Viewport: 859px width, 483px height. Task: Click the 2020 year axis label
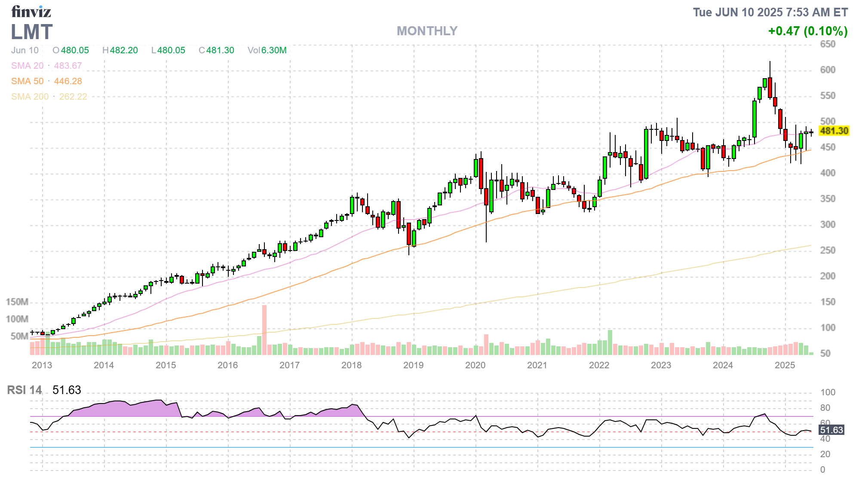click(475, 365)
